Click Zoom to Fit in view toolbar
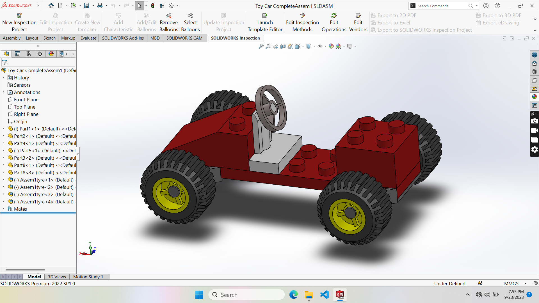Viewport: 539px width, 303px height. (x=261, y=46)
